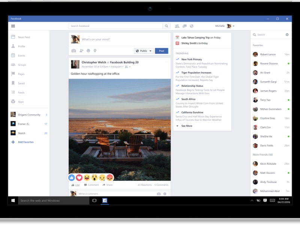This screenshot has height=225, width=300.
Task: Open post audience dropdown beside Instagram
Action: 127,67
